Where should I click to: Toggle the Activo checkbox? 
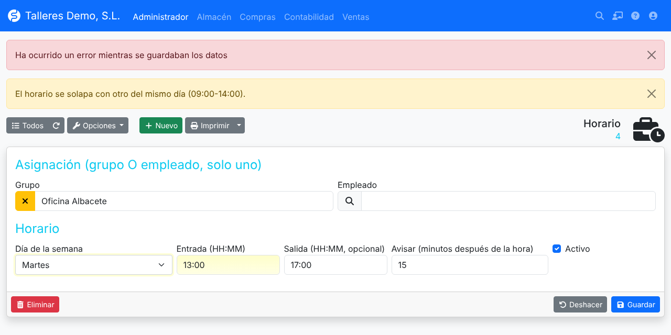(x=557, y=249)
